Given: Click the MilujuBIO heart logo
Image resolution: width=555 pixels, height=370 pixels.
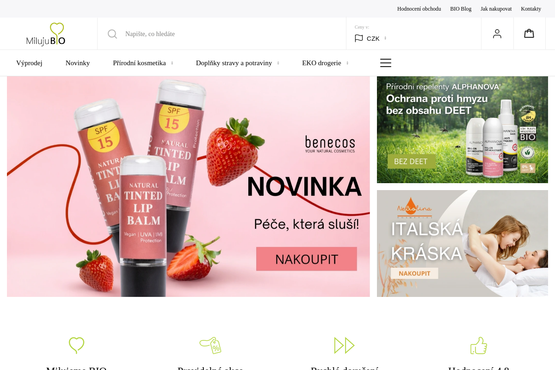Looking at the screenshot, I should coord(46,34).
